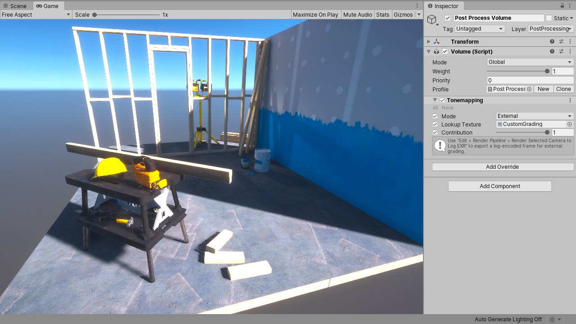This screenshot has width=576, height=324.
Task: Open the Transform context menu icon
Action: pos(570,41)
